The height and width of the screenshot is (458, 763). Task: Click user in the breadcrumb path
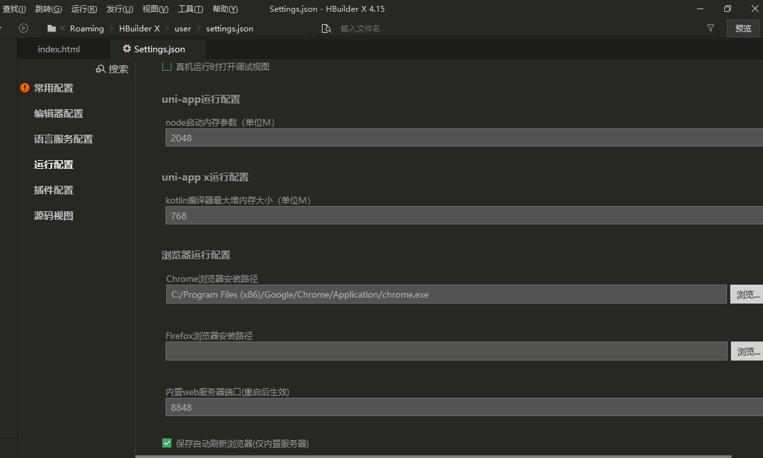pos(183,29)
